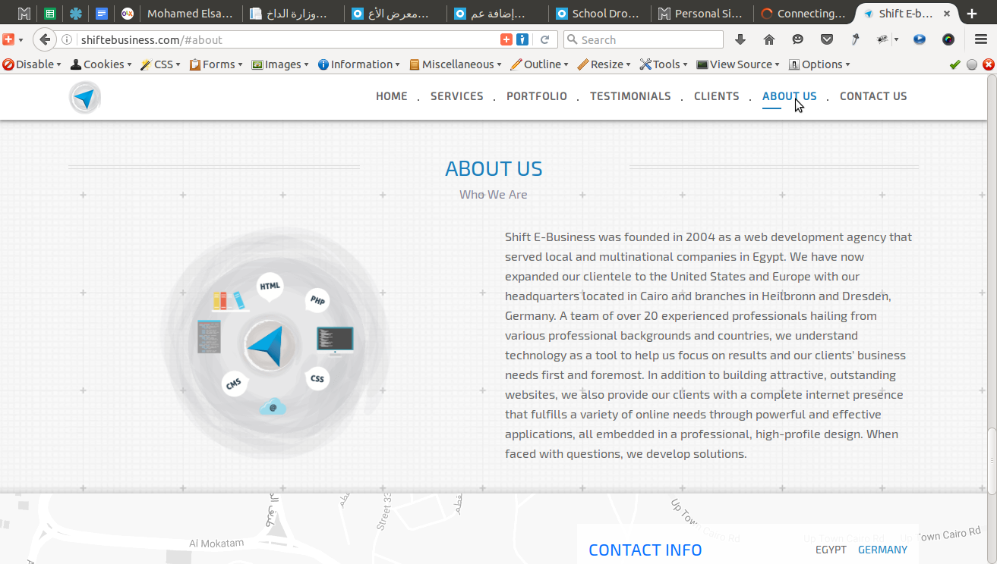Open the Firefox hamburger menu

point(980,39)
